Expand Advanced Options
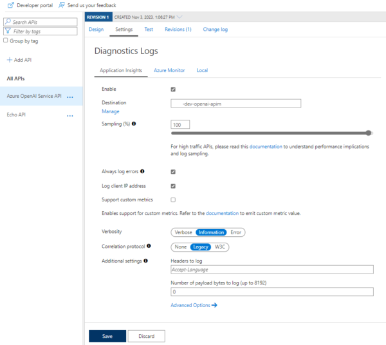This screenshot has width=386, height=345. click(x=194, y=305)
